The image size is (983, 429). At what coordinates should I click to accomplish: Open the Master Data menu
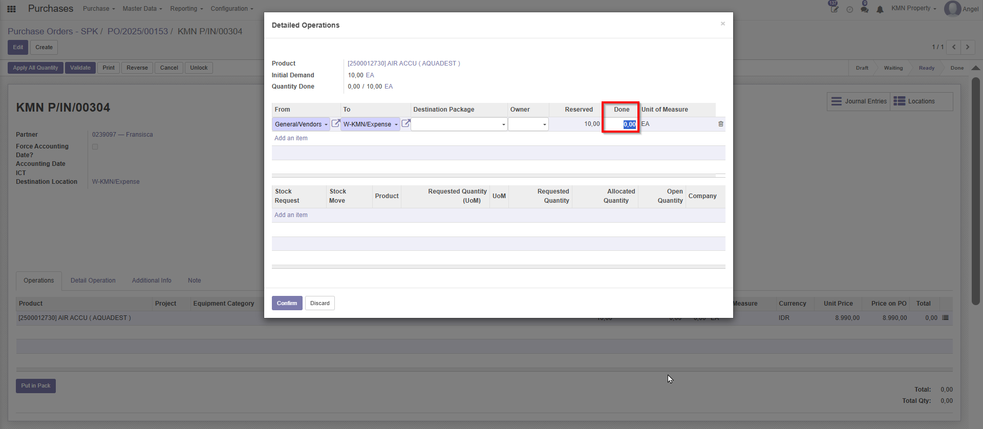[142, 9]
